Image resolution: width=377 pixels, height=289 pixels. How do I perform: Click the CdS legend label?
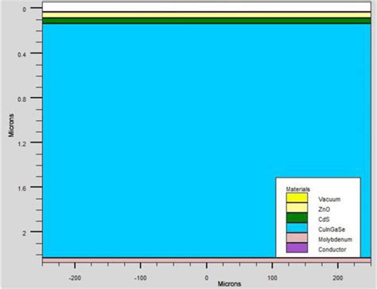(x=324, y=220)
